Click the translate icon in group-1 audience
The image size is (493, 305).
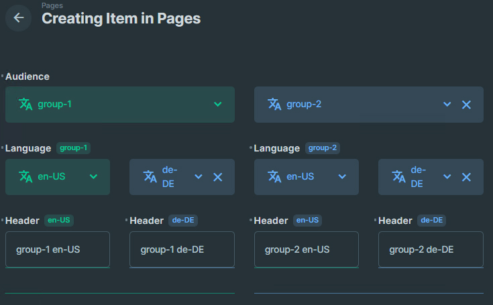click(25, 105)
